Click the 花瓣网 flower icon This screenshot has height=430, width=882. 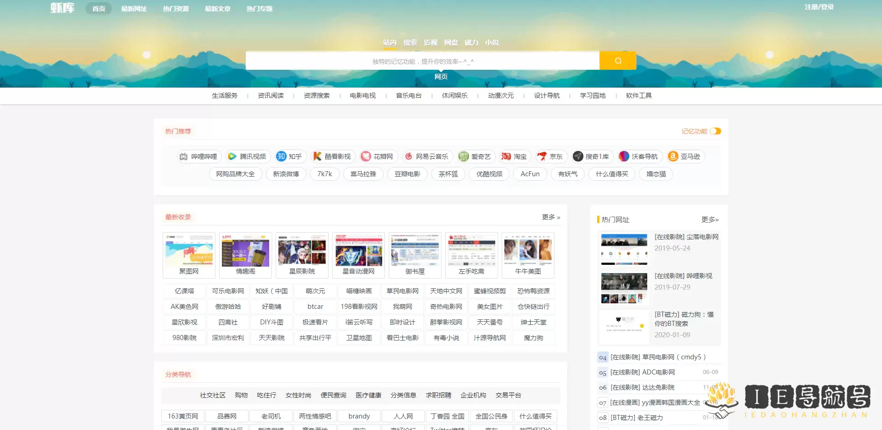coord(365,156)
